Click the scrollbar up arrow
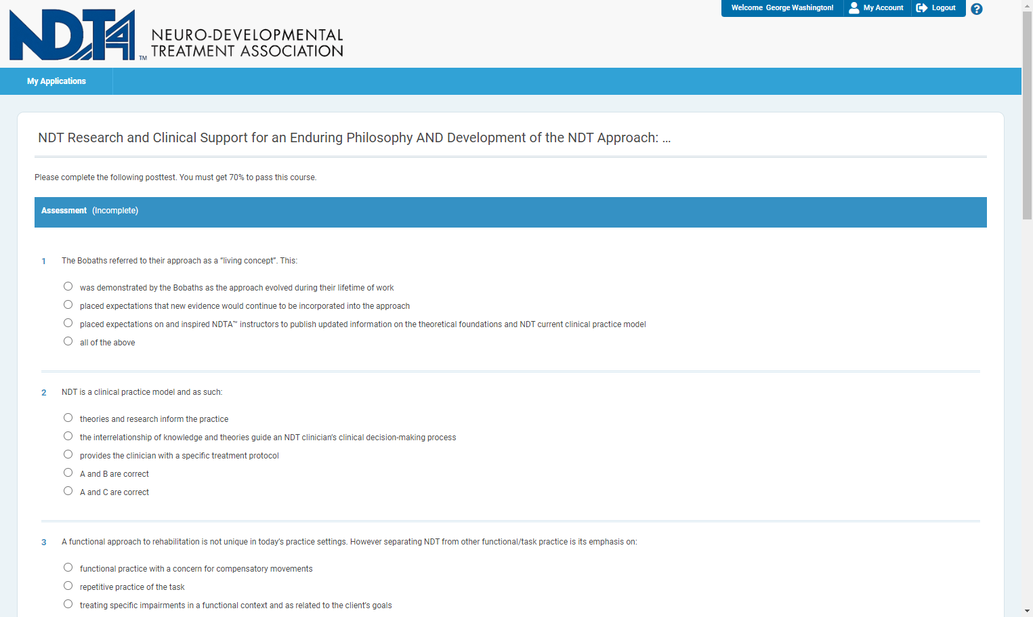Screen dimensions: 1033x617 pyautogui.click(x=1028, y=5)
